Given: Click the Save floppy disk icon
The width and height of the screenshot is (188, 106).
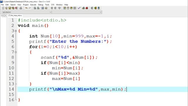Looking at the screenshot, I should click(10, 8).
